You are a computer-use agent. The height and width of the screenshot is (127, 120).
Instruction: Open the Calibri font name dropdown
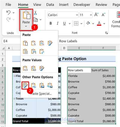pyautogui.click(x=77, y=15)
